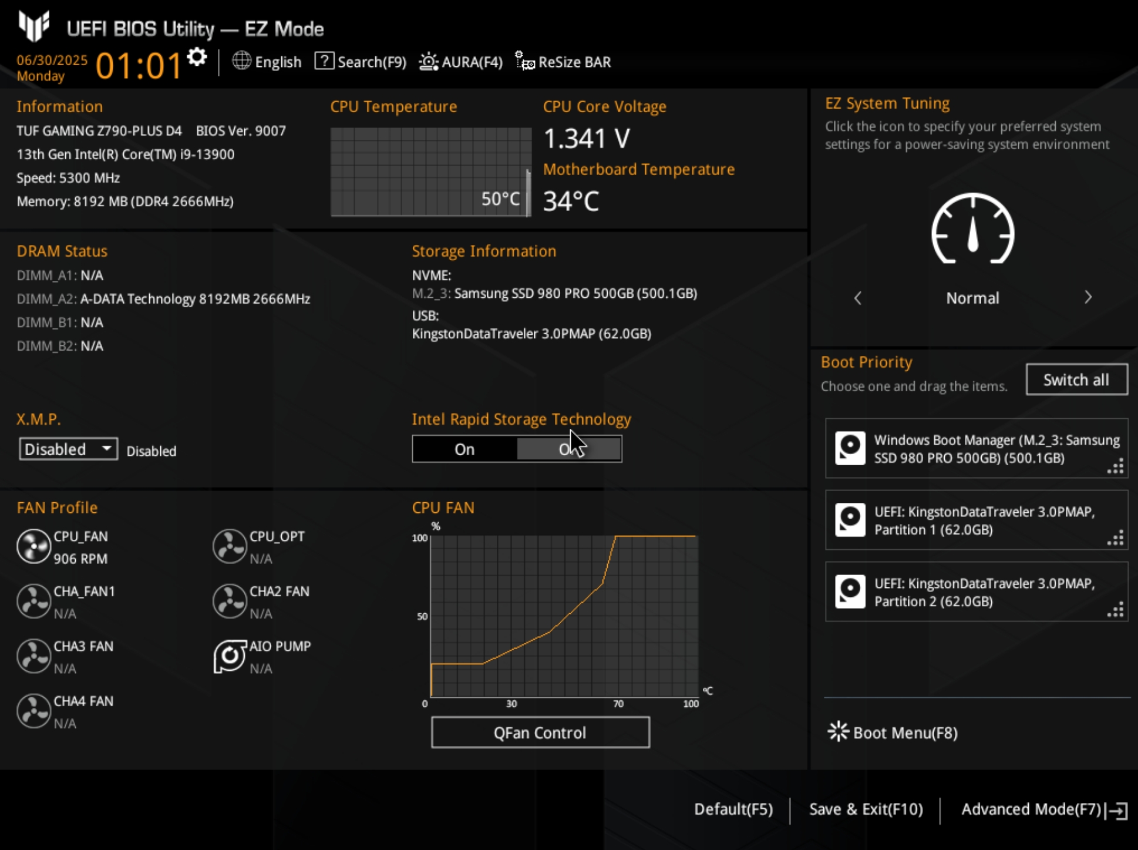The width and height of the screenshot is (1138, 850).
Task: Turn Intel Rapid Storage Technology On
Action: (x=464, y=449)
